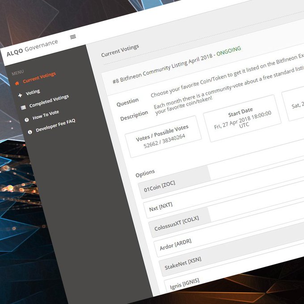This screenshot has width=304, height=304.
Task: Click the Current Votings page heading
Action: click(x=120, y=51)
